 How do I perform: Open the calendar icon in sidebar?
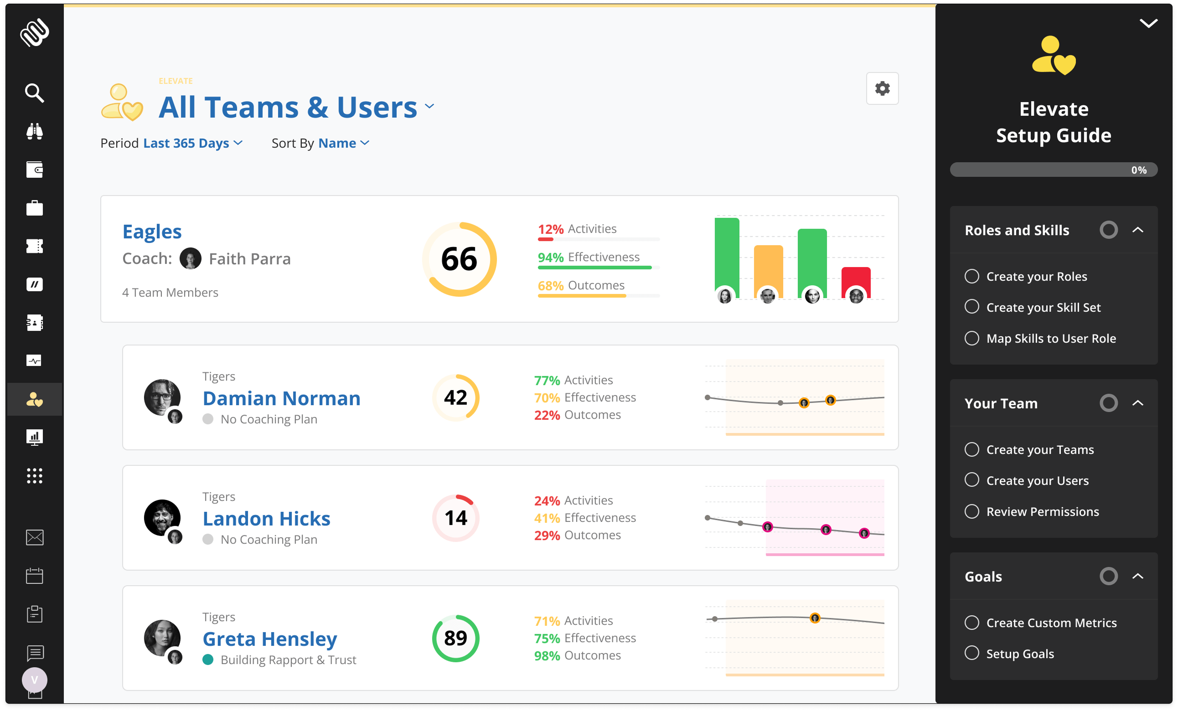[x=35, y=576]
